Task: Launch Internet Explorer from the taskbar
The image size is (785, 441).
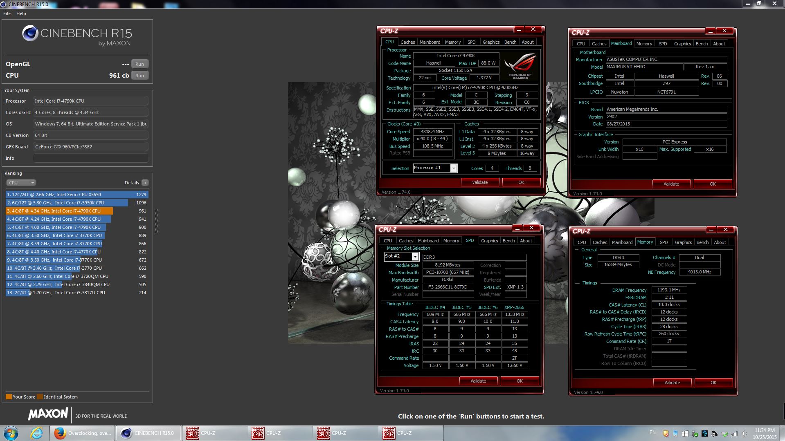Action: pos(37,433)
